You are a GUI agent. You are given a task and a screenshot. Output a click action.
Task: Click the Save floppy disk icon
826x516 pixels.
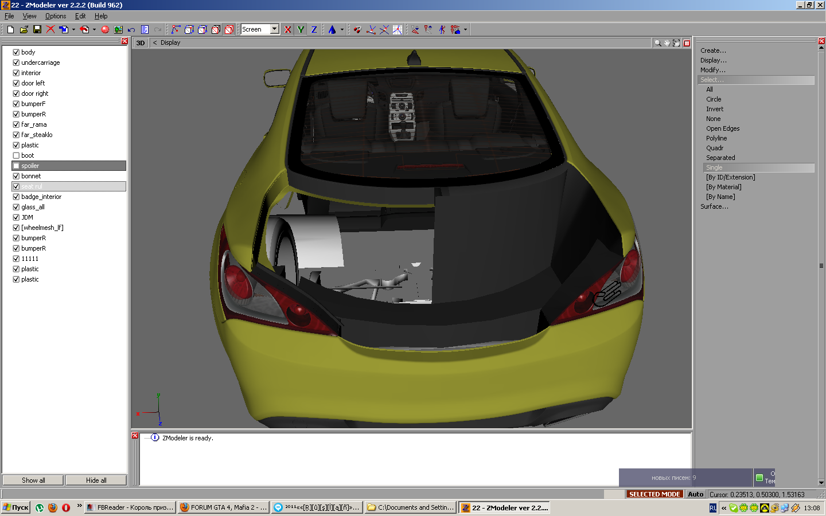37,29
